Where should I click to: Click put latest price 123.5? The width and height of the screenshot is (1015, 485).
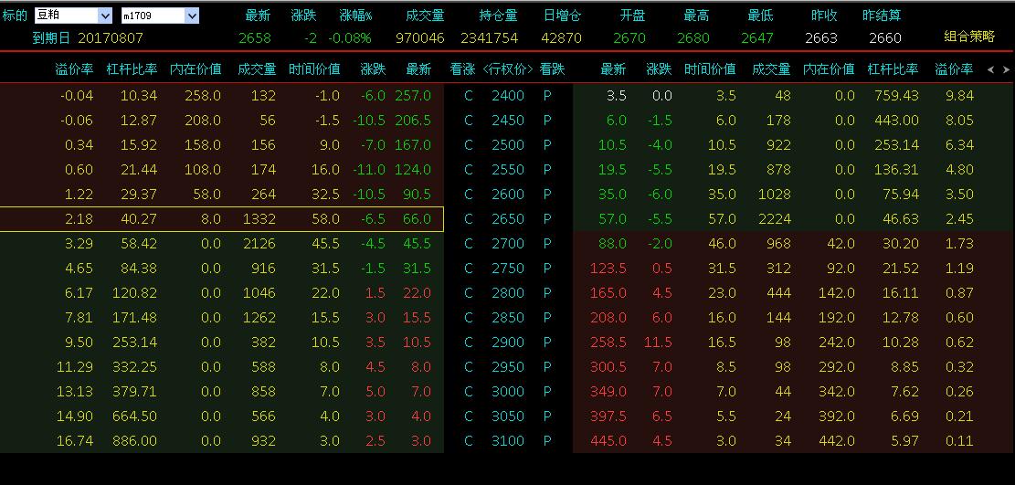[x=608, y=269]
